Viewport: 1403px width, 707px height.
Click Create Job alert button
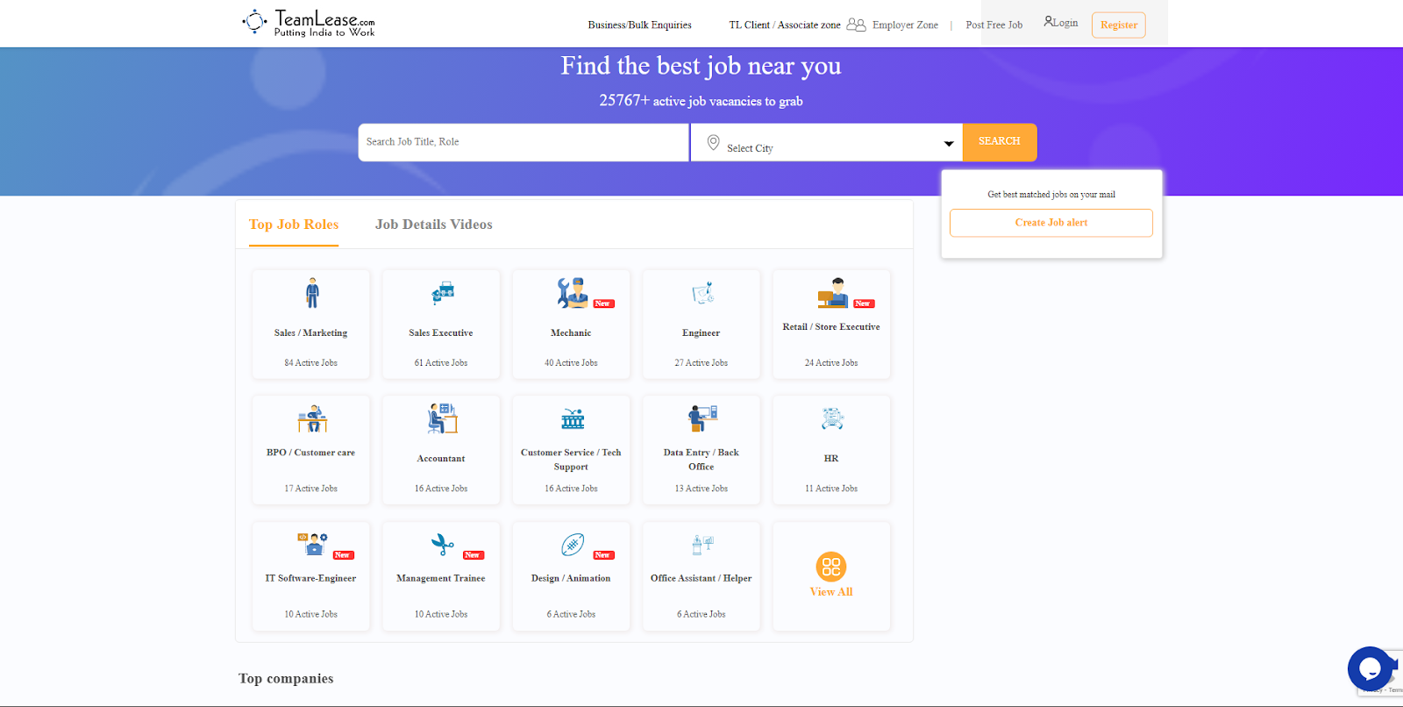tap(1051, 223)
